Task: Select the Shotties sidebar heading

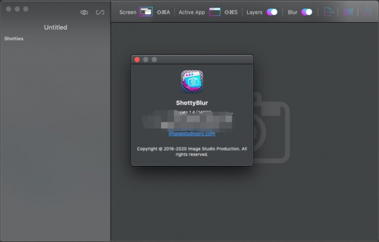Action: click(x=14, y=38)
